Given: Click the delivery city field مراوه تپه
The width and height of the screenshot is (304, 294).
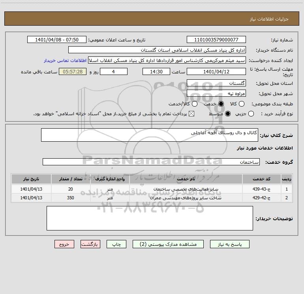Looking at the screenshot, I should tap(216, 94).
